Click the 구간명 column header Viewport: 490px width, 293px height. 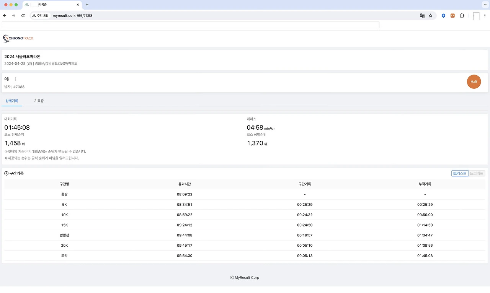[64, 184]
